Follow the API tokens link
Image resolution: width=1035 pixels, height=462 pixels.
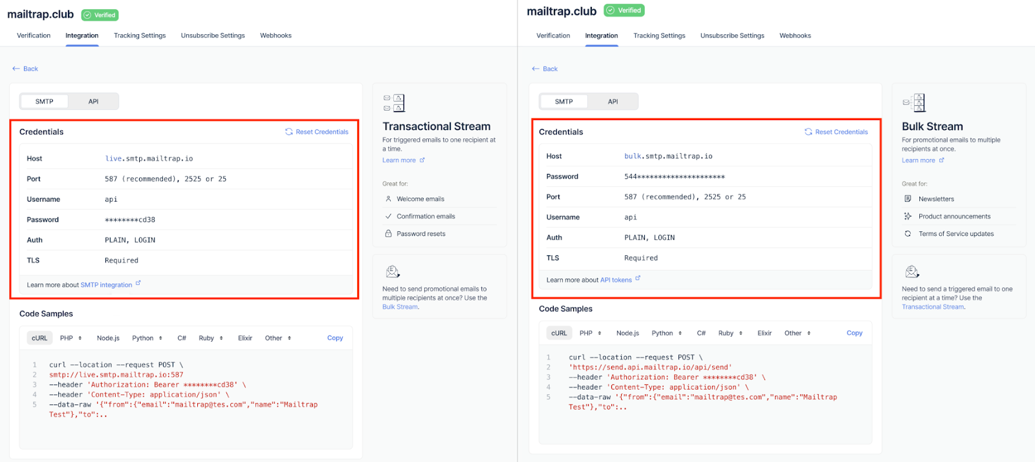pos(616,280)
